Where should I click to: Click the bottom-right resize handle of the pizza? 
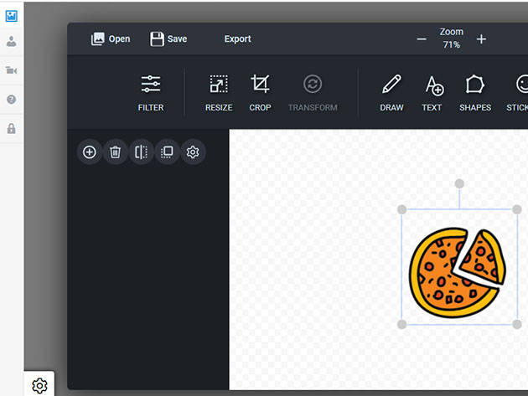pyautogui.click(x=517, y=324)
